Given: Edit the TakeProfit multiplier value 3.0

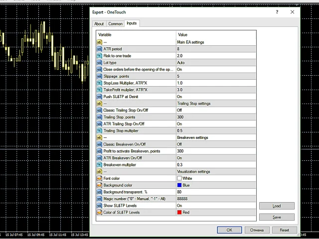Looking at the screenshot, I should pyautogui.click(x=216, y=90).
